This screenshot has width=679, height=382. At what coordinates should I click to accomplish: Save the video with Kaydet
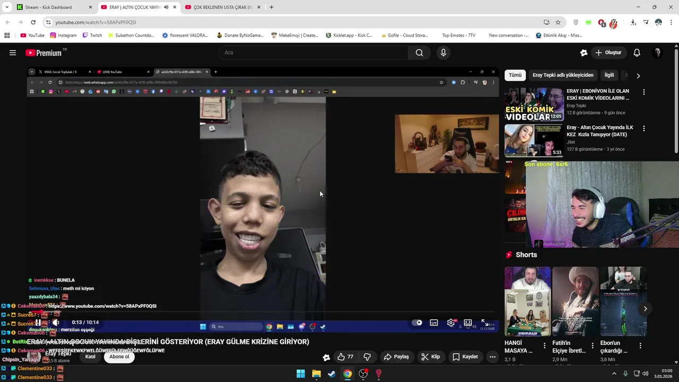[x=465, y=357]
